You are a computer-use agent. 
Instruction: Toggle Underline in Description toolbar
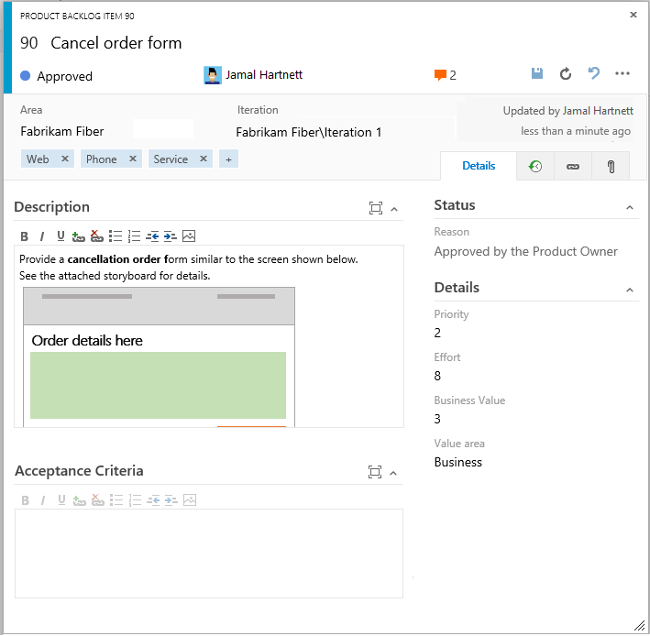coord(61,236)
